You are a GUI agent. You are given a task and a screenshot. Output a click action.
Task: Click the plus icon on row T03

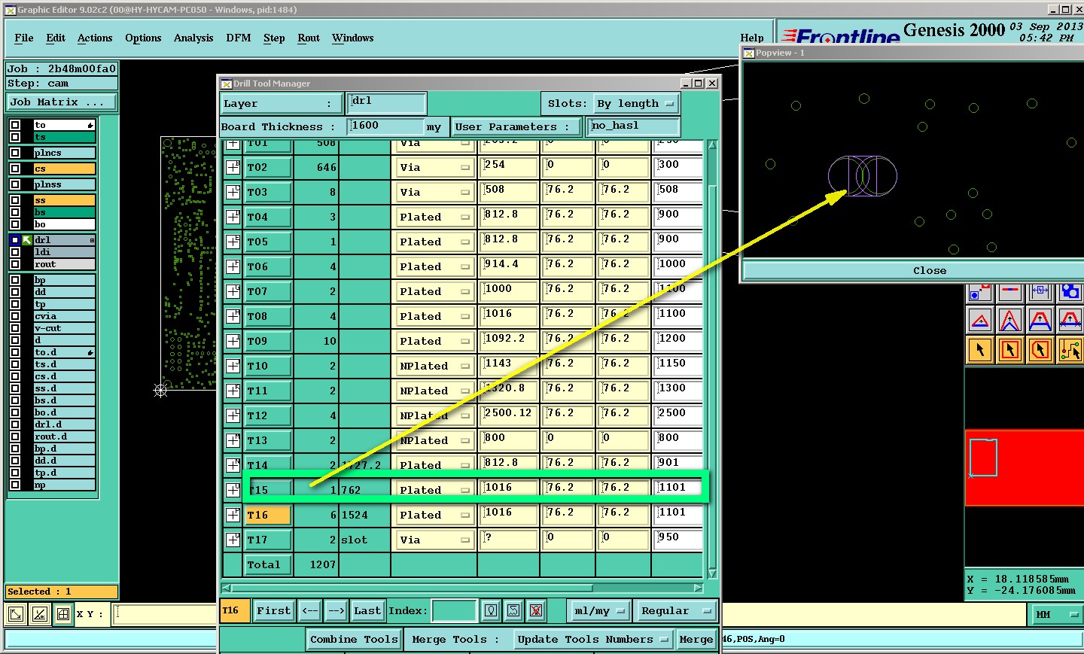[x=233, y=192]
